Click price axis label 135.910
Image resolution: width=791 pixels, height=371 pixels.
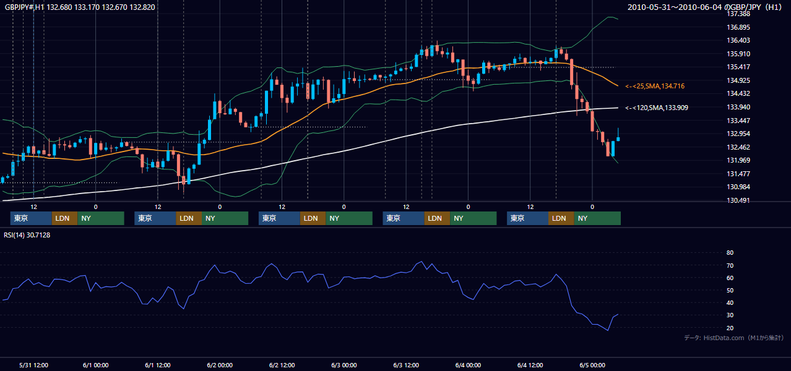(x=738, y=54)
